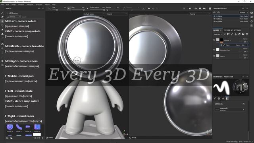The image size is (254, 143).
Task: Select the black mask thumbnail of Fill layer 1
Action: (x=221, y=40)
